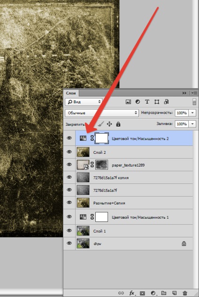Click the Заливка fill value field
This screenshot has height=297, width=199.
pos(182,124)
